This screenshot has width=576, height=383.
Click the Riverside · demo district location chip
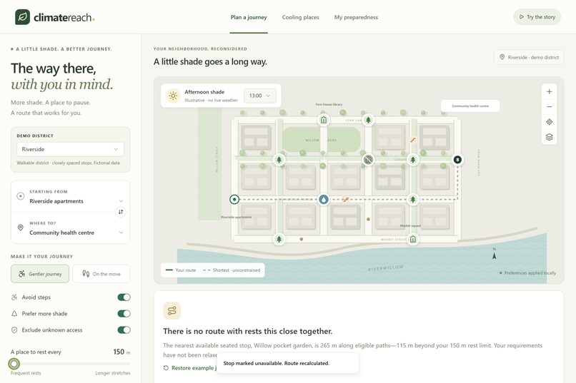[x=529, y=57]
